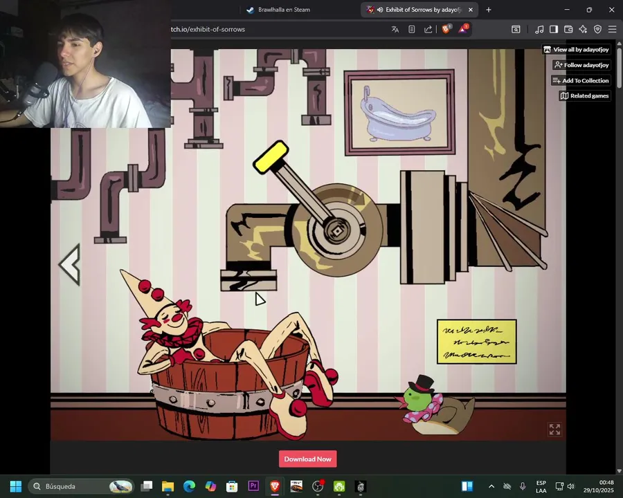The height and width of the screenshot is (498, 623).
Task: Toggle game fullscreen icon
Action: point(554,430)
